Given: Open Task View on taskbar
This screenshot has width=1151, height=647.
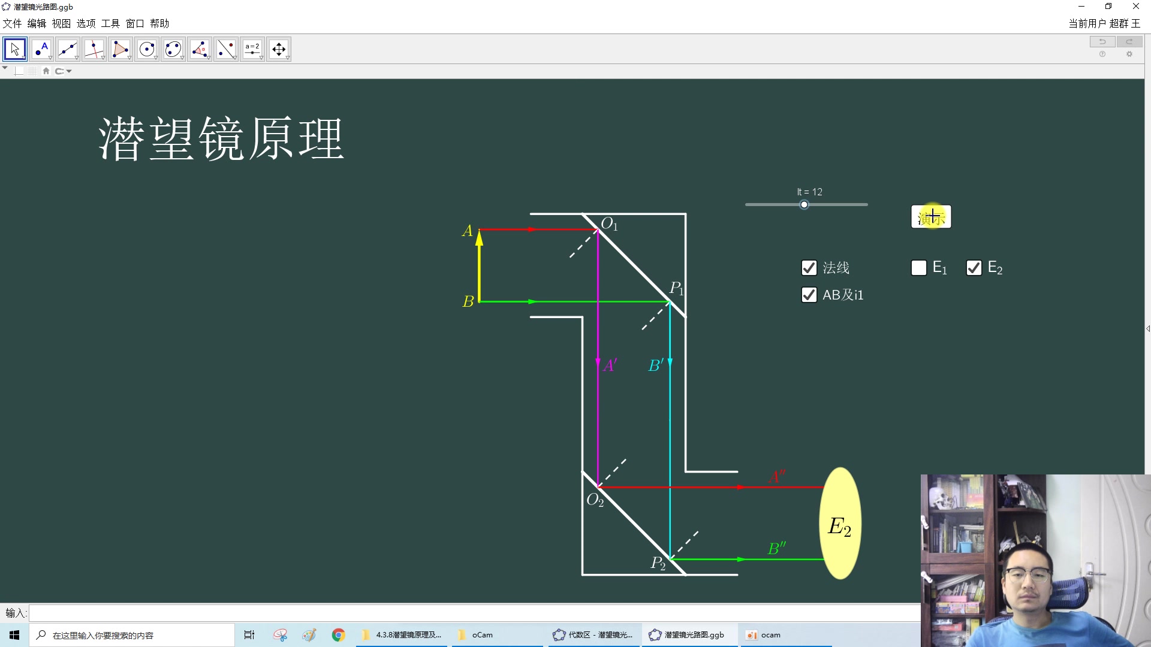Looking at the screenshot, I should pyautogui.click(x=249, y=635).
